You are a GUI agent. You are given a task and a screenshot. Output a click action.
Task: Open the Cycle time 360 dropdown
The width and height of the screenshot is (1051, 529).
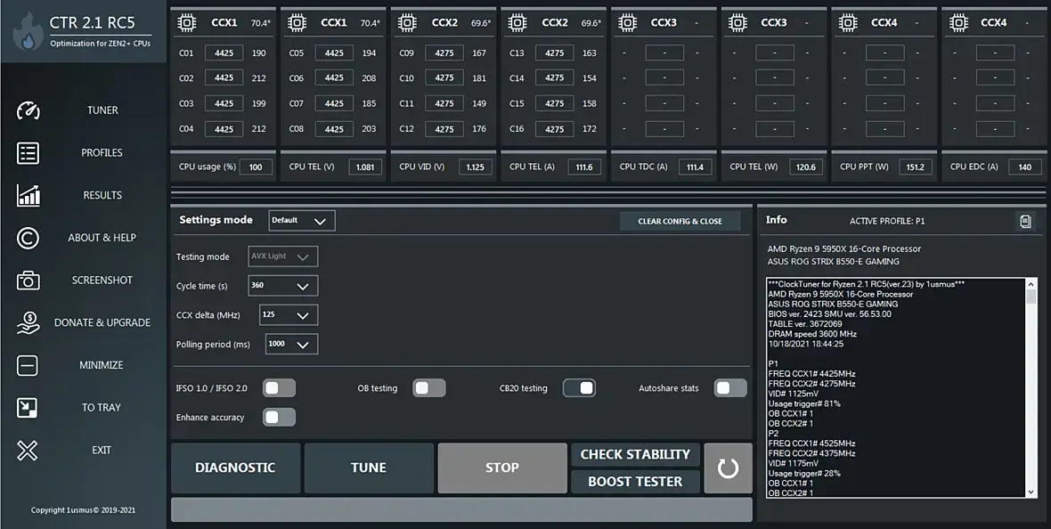[283, 286]
